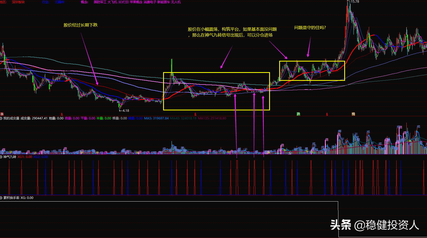Click the 4.18 low price label
This screenshot has height=238, width=427.
click(126, 111)
